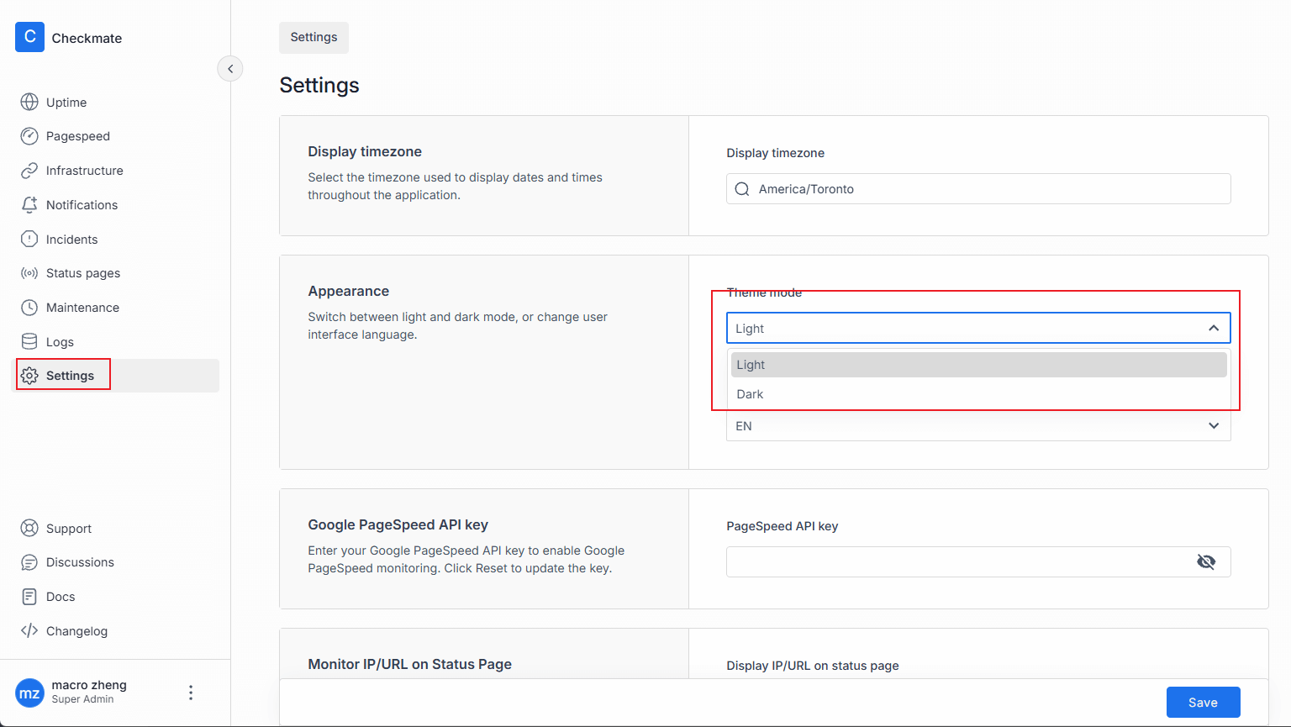Open the Maintenance clock icon
Screen dimensions: 1291x727
pyautogui.click(x=29, y=308)
